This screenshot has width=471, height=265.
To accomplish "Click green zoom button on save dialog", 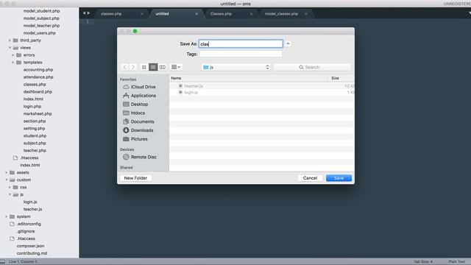I will pyautogui.click(x=135, y=31).
